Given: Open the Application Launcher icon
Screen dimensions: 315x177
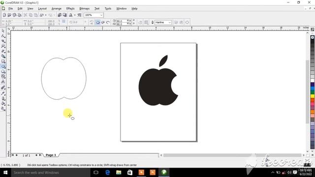Looking at the screenshot, I should (x=71, y=15).
